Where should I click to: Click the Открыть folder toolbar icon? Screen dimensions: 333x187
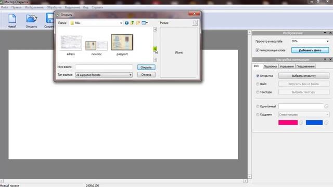[x=31, y=19]
